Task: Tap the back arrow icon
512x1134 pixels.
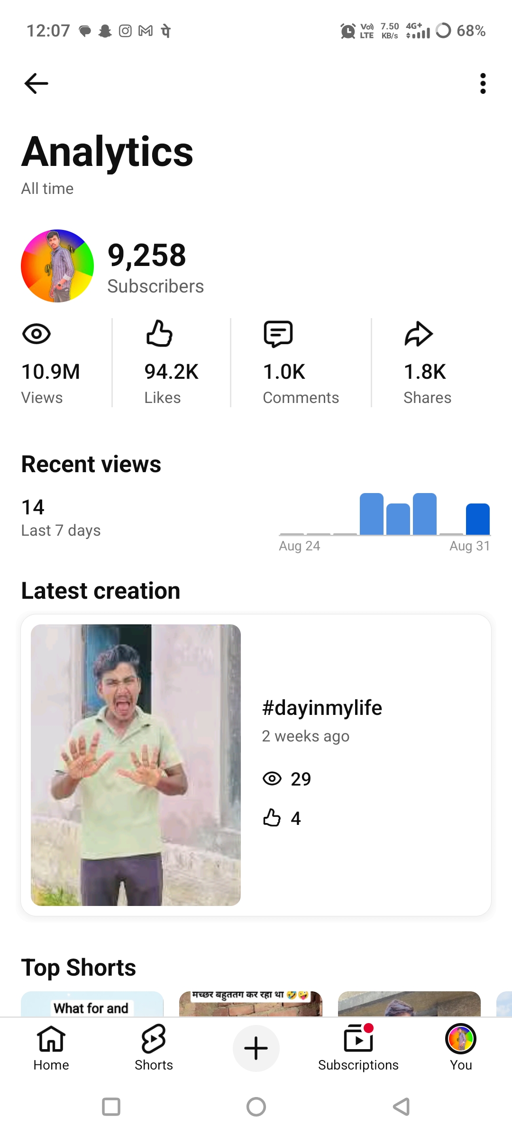Action: point(36,83)
